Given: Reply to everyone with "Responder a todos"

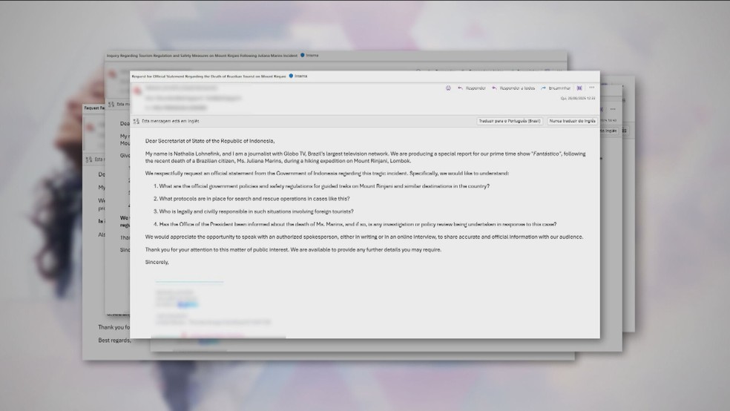Looking at the screenshot, I should [x=514, y=88].
